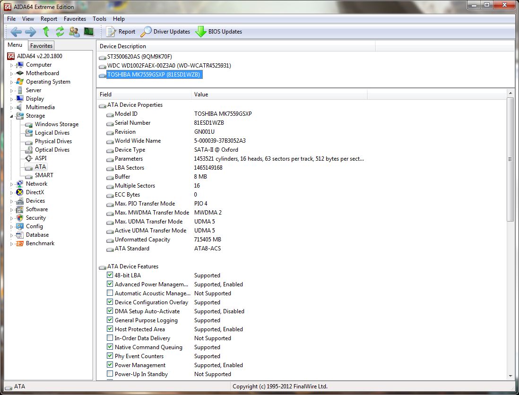The width and height of the screenshot is (519, 395).
Task: Open the user management people icon
Action: (74, 32)
